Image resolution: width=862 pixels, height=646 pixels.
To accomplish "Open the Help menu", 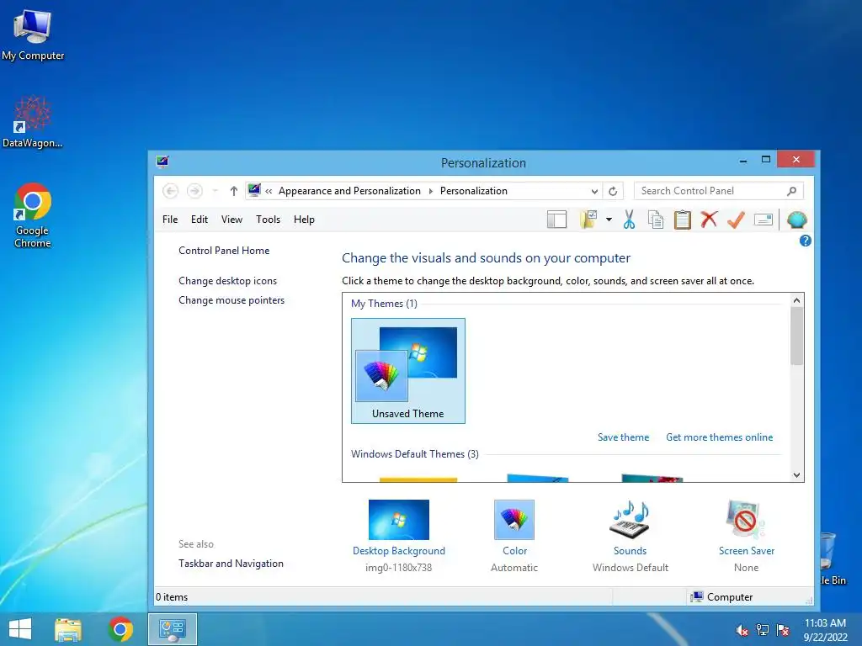I will [x=304, y=220].
